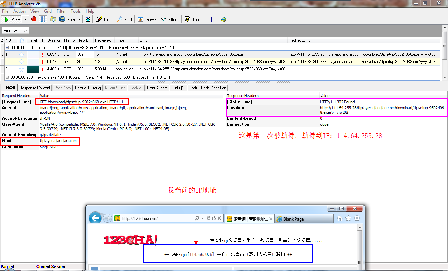Screen dimensions: 448x271
Task: Open the dropdown arrow beside info icon
Action: pos(217,20)
